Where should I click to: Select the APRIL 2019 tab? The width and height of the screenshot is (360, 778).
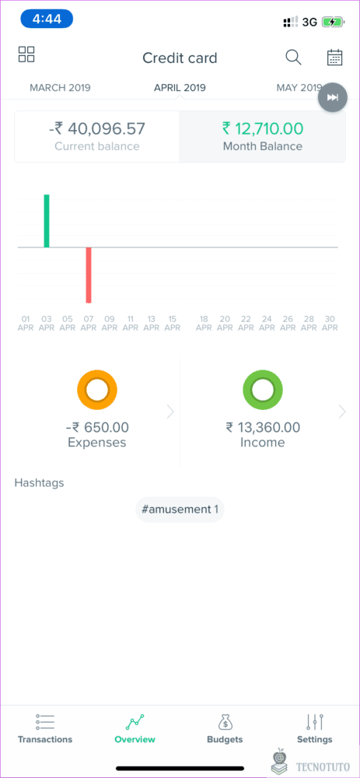[180, 88]
